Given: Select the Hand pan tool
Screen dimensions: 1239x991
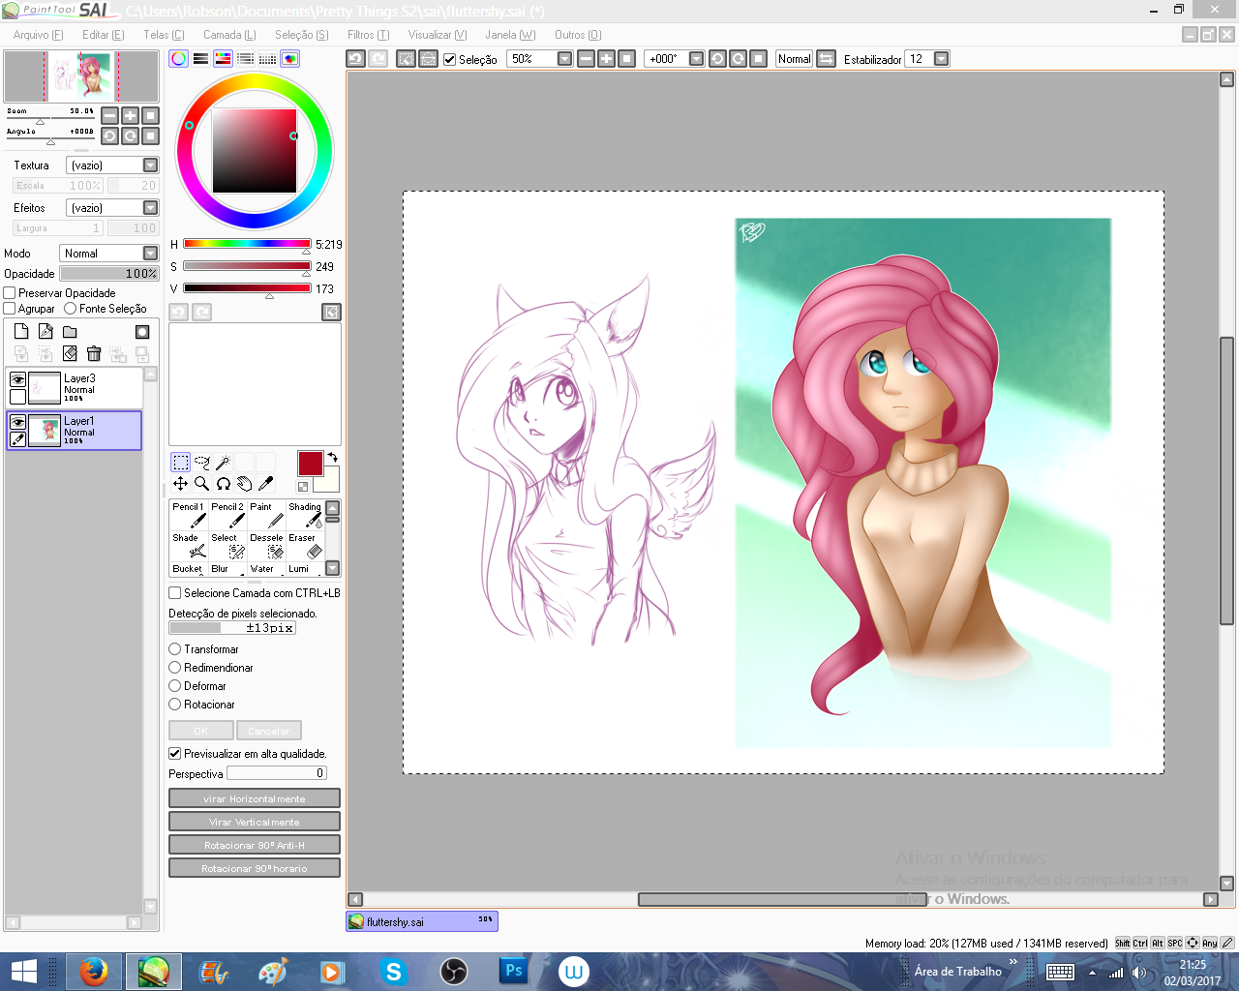Looking at the screenshot, I should 245,484.
